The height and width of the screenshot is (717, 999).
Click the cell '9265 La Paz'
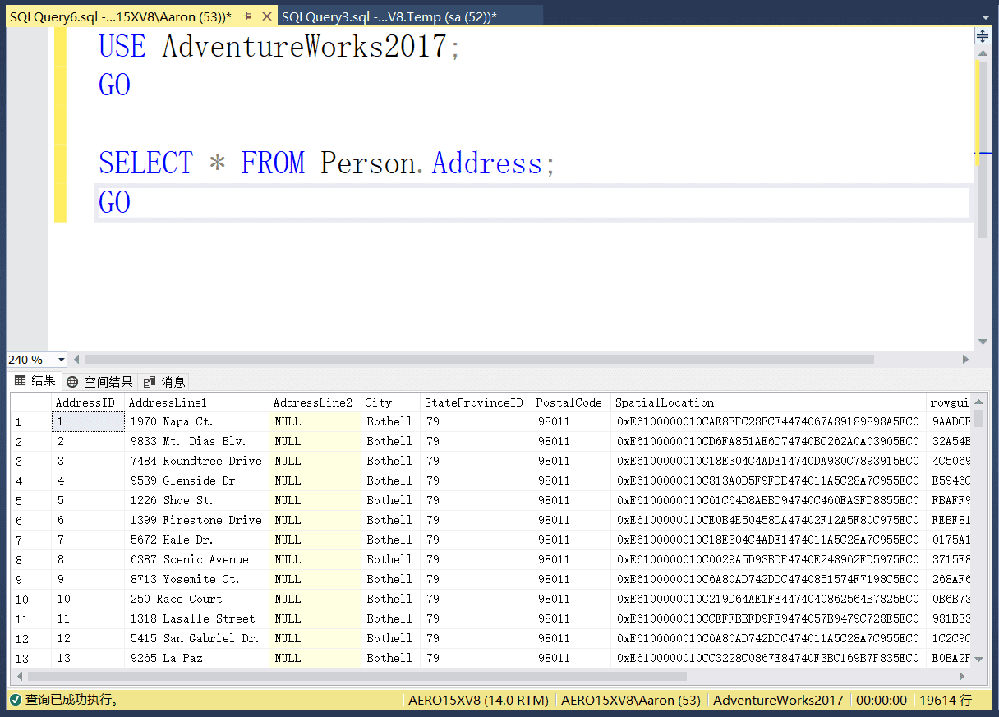pos(196,658)
